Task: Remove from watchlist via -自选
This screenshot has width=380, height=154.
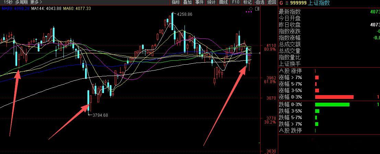Action: (259, 2)
